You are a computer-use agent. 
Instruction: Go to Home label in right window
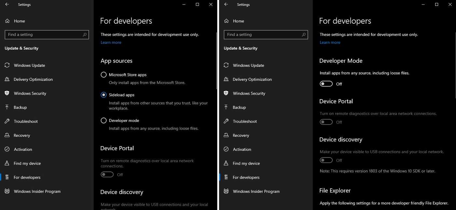(238, 21)
